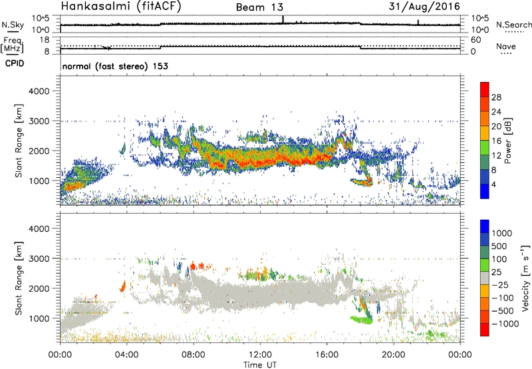Pick the orange 20–24 dB power segment
Screen dimensions: 532x369
click(485, 119)
